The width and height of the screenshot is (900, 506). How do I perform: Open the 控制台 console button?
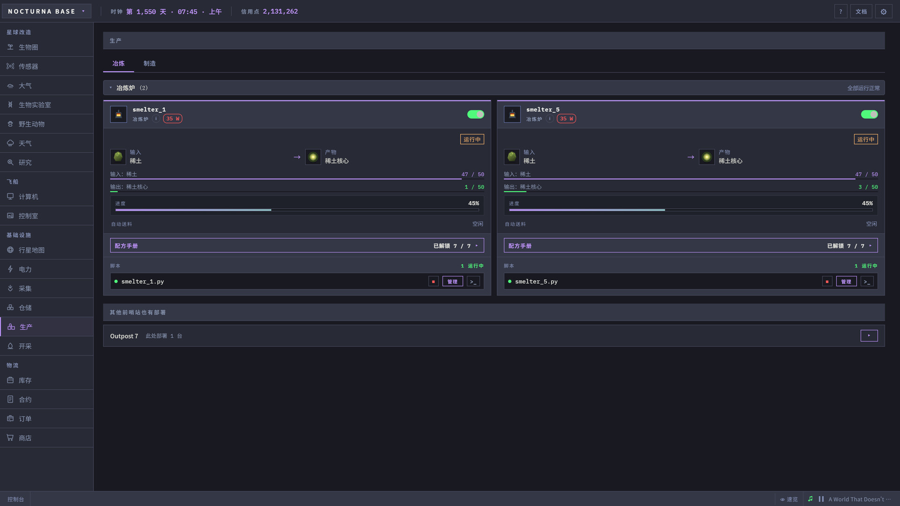click(x=15, y=499)
